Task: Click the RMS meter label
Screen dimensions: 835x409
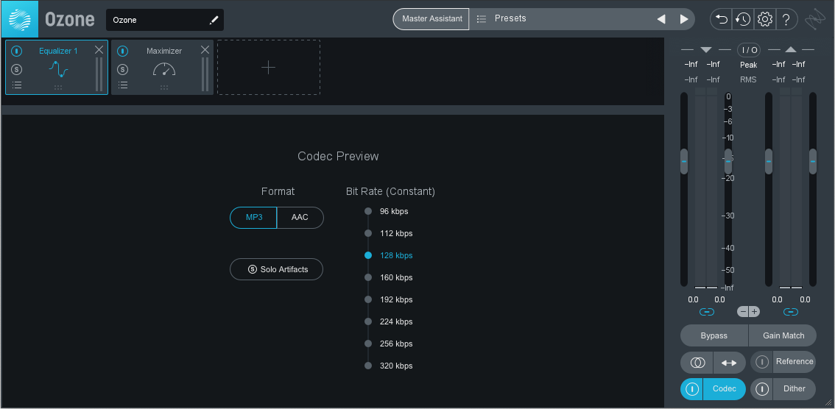Action: pyautogui.click(x=748, y=79)
